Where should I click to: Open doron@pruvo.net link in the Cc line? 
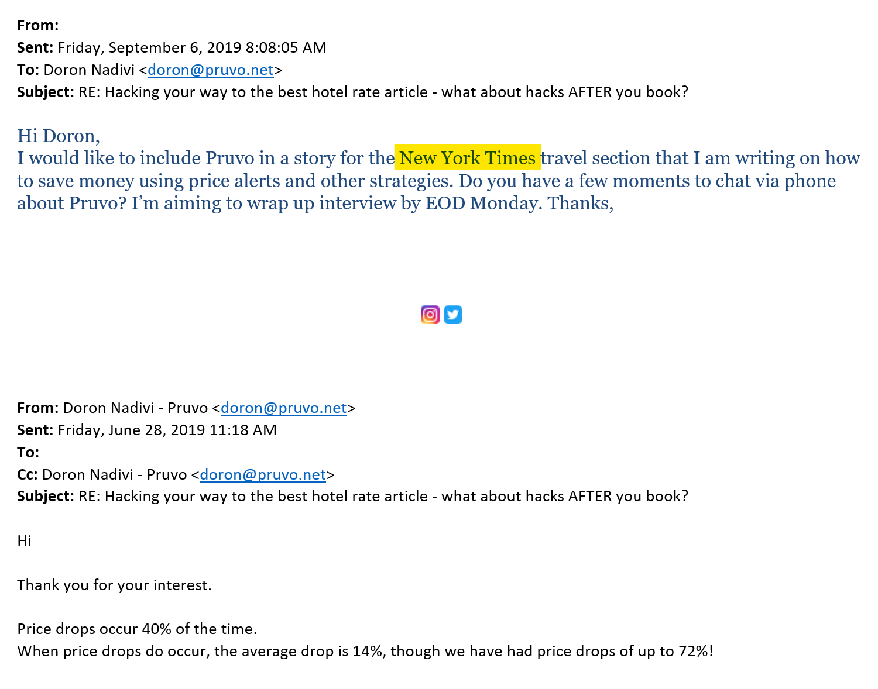point(263,475)
